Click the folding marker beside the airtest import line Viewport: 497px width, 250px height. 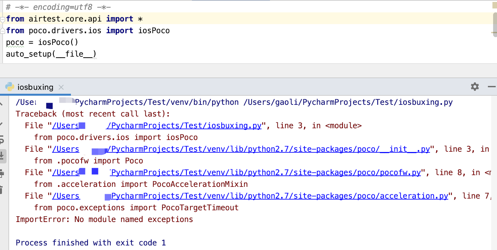(x=2, y=19)
